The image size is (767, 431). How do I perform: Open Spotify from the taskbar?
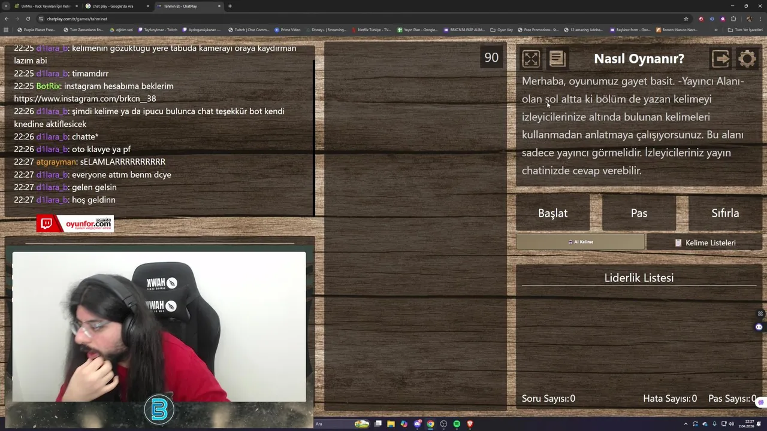pyautogui.click(x=457, y=424)
